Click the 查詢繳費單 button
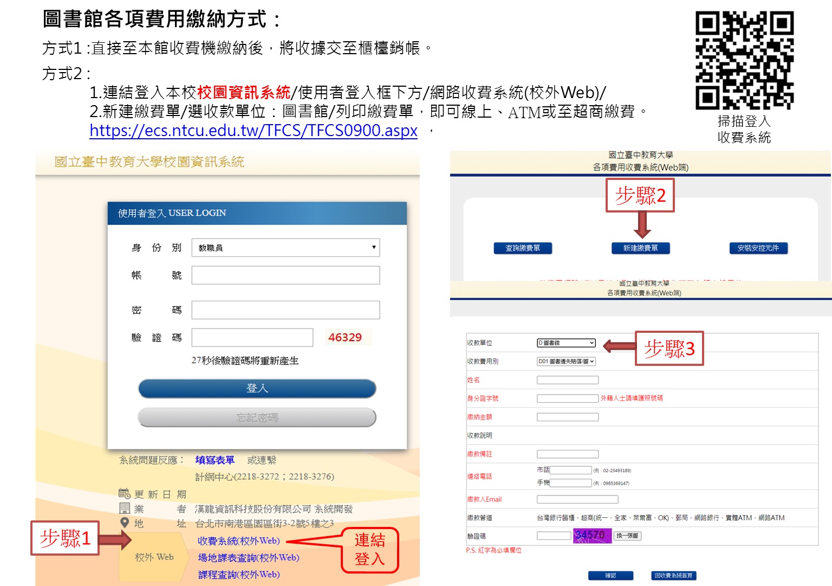The image size is (832, 586). pos(523,248)
